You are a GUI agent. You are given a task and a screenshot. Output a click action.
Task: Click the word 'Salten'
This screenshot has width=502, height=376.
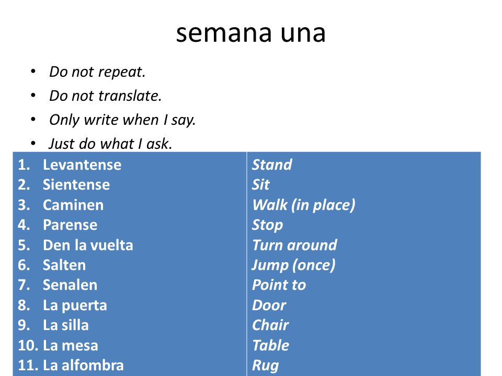pos(64,265)
